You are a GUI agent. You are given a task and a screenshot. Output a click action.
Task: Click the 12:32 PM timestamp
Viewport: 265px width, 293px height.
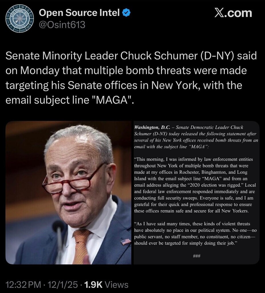pyautogui.click(x=23, y=284)
